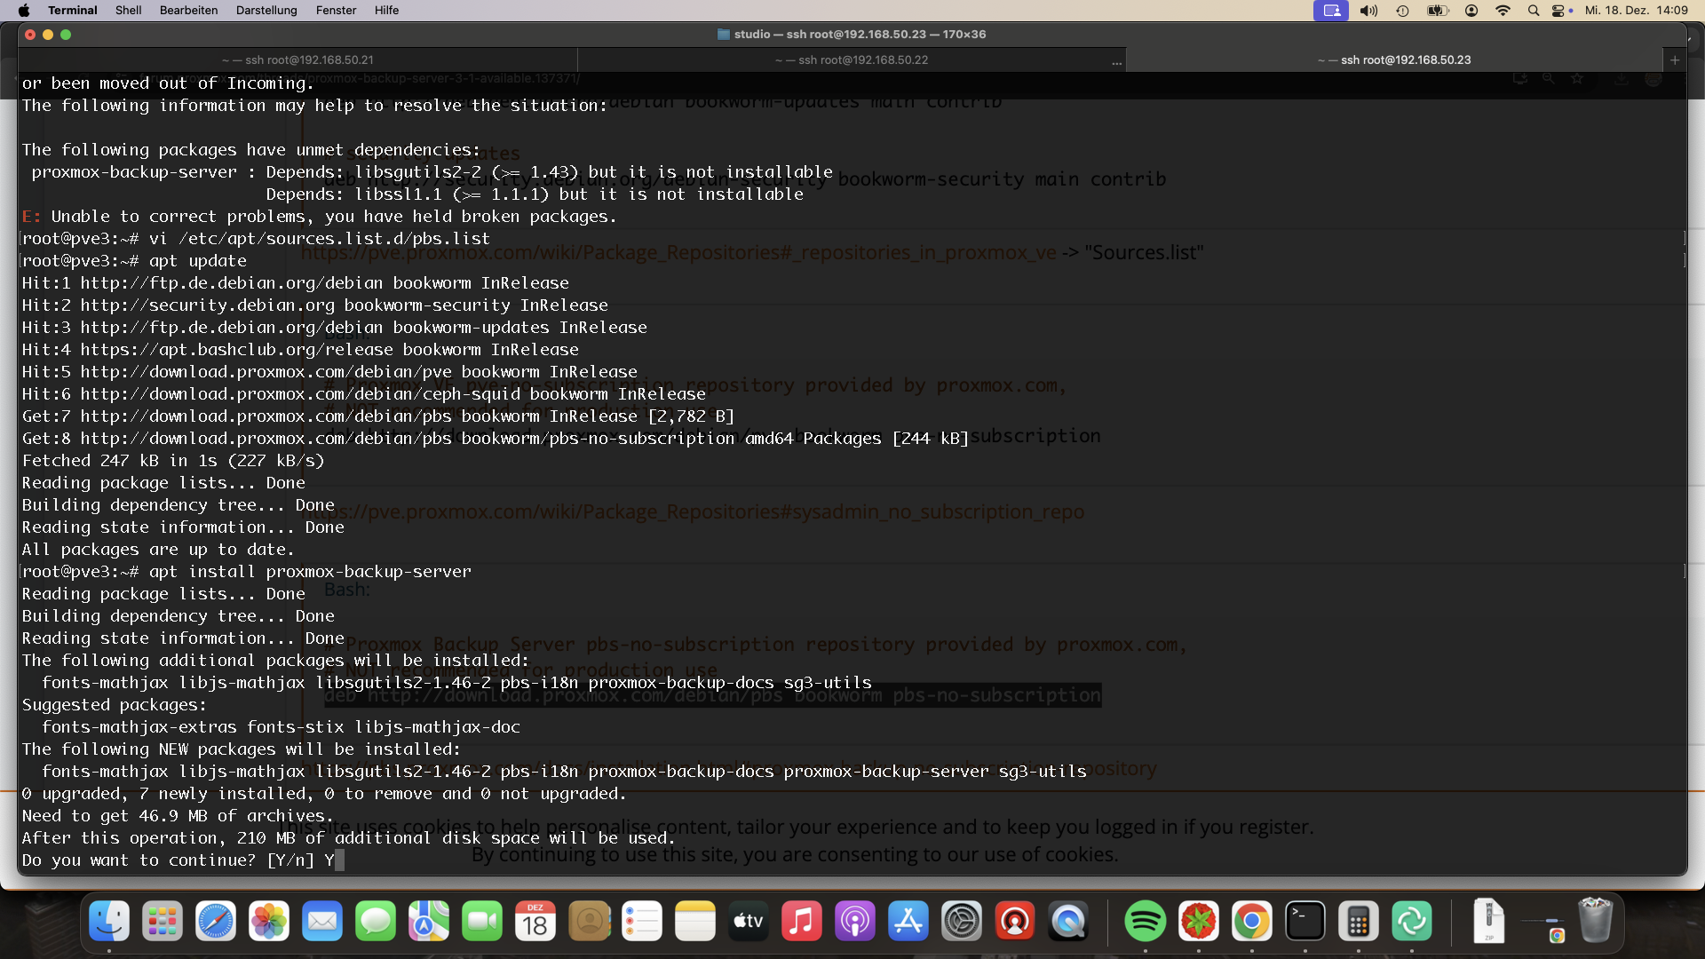This screenshot has height=959, width=1705.
Task: Open the ZIP file in the Dock
Action: point(1489,921)
